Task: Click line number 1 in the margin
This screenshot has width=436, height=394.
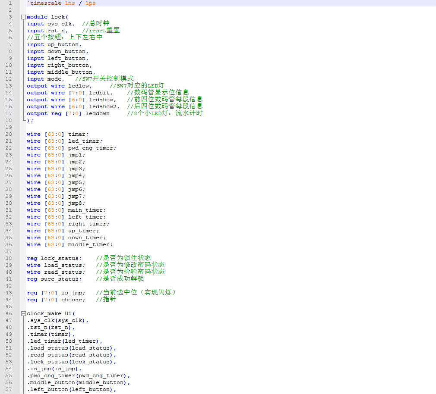Action: tap(9, 3)
